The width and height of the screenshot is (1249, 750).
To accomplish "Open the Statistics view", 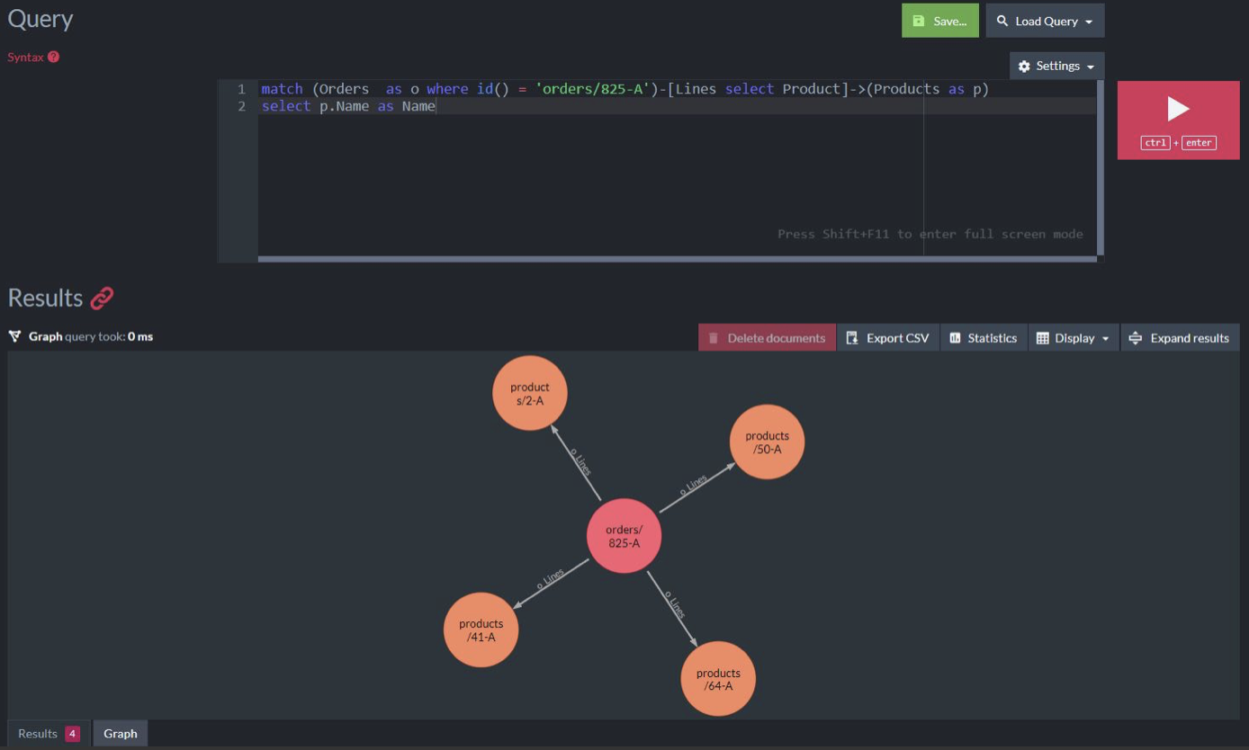I will point(984,338).
